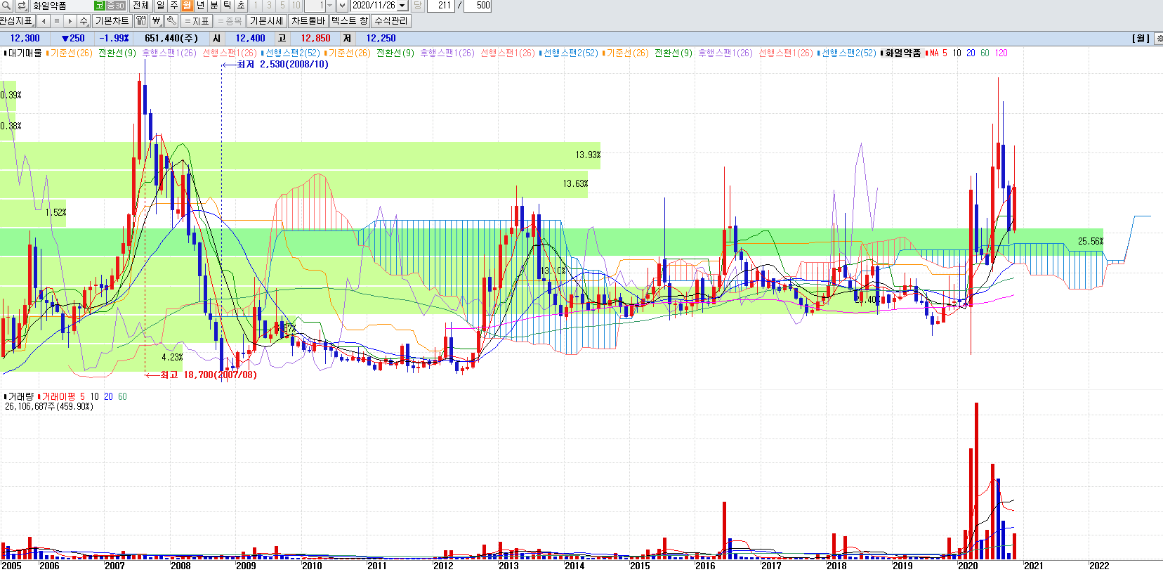Open the gear settings at chart corner
Screen dimensions: 1163x572
point(1158,39)
